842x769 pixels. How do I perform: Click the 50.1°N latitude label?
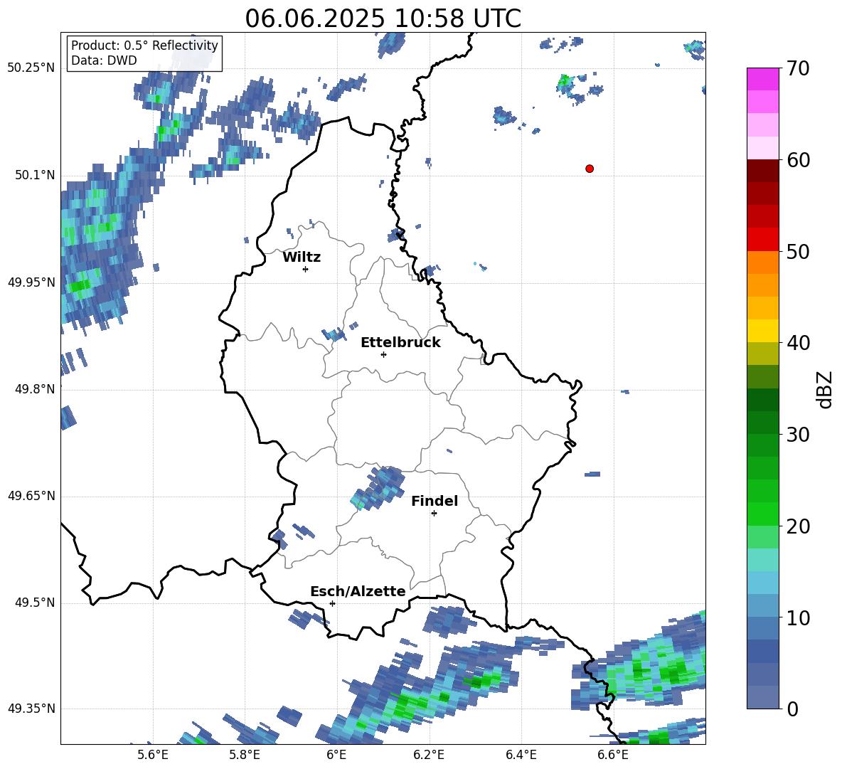[35, 175]
